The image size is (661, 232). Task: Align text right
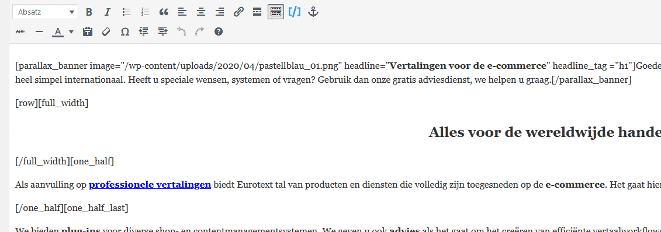point(220,12)
